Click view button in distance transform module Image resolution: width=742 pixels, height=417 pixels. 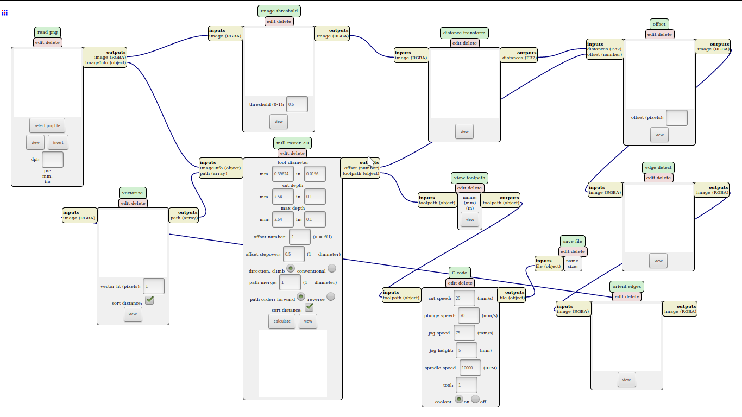pos(464,131)
